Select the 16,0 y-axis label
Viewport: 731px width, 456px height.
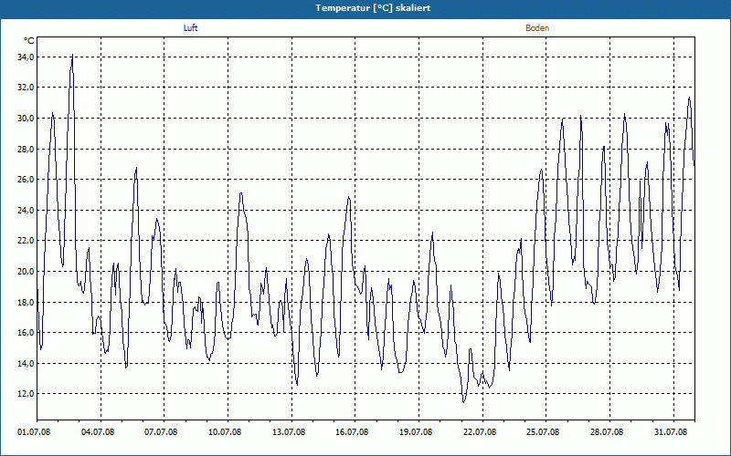25,332
